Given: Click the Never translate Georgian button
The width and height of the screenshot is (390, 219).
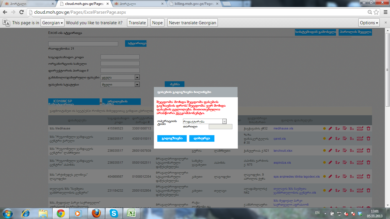Looking at the screenshot, I should tap(193, 23).
